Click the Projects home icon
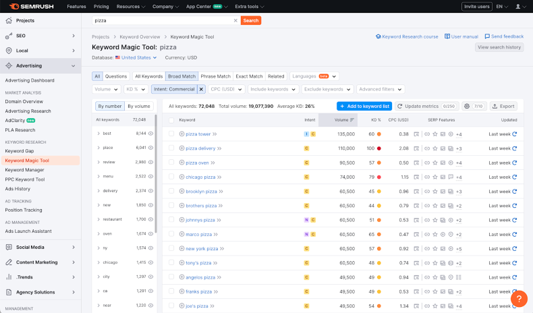 9,20
